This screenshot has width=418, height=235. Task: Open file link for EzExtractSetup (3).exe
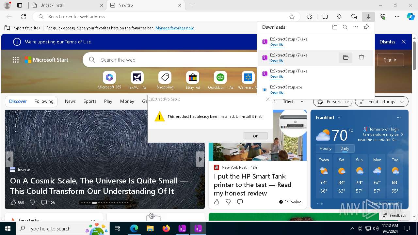click(x=277, y=45)
